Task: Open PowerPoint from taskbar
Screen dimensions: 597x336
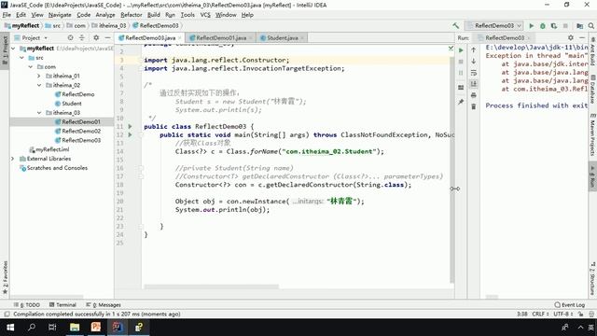Action: 96,328
